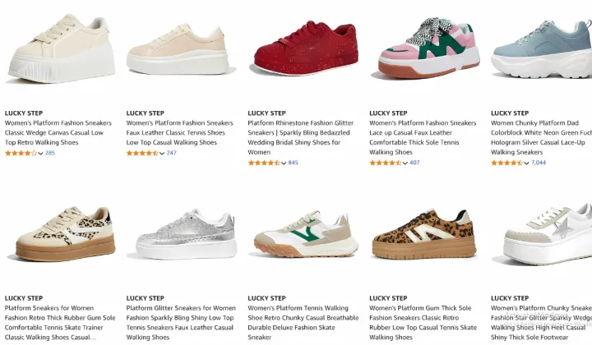Click the star rating of faux leather tennis shoes

pos(142,153)
